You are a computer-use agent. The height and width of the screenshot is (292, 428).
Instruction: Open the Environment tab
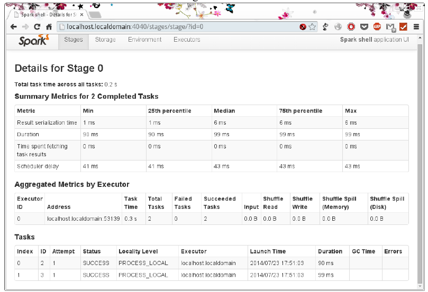click(x=145, y=40)
